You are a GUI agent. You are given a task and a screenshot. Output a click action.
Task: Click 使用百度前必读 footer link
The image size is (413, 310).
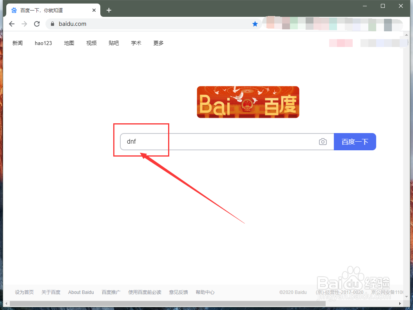pyautogui.click(x=145, y=292)
